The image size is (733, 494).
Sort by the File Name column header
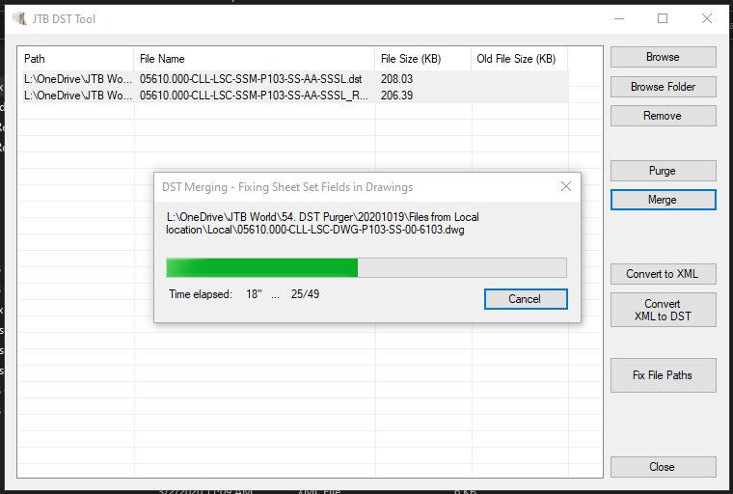[x=255, y=59]
